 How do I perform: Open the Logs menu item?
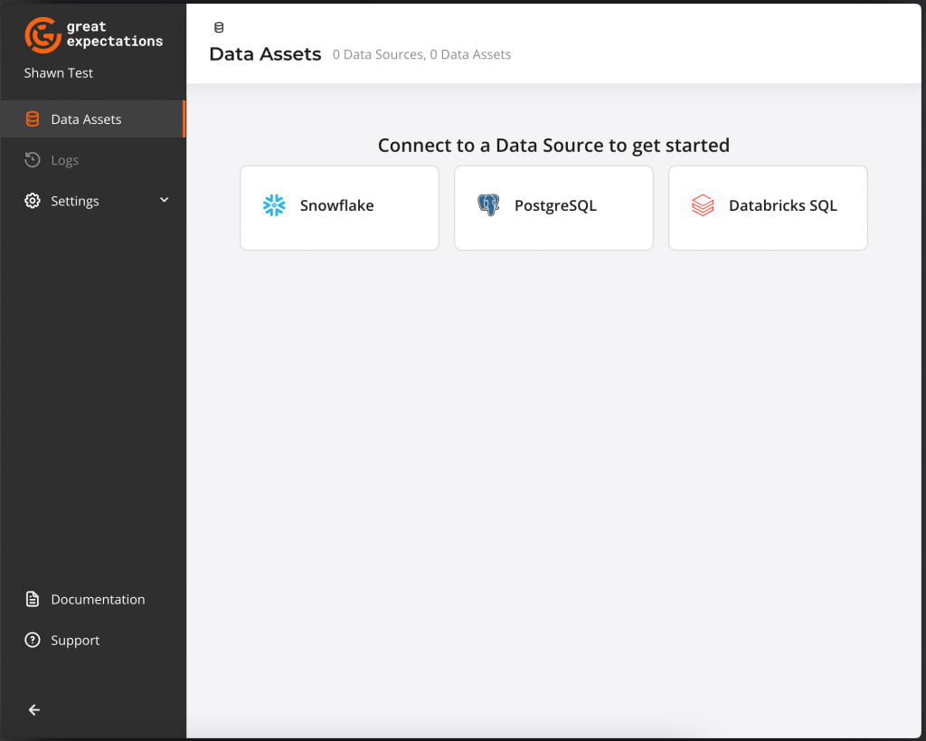(65, 160)
